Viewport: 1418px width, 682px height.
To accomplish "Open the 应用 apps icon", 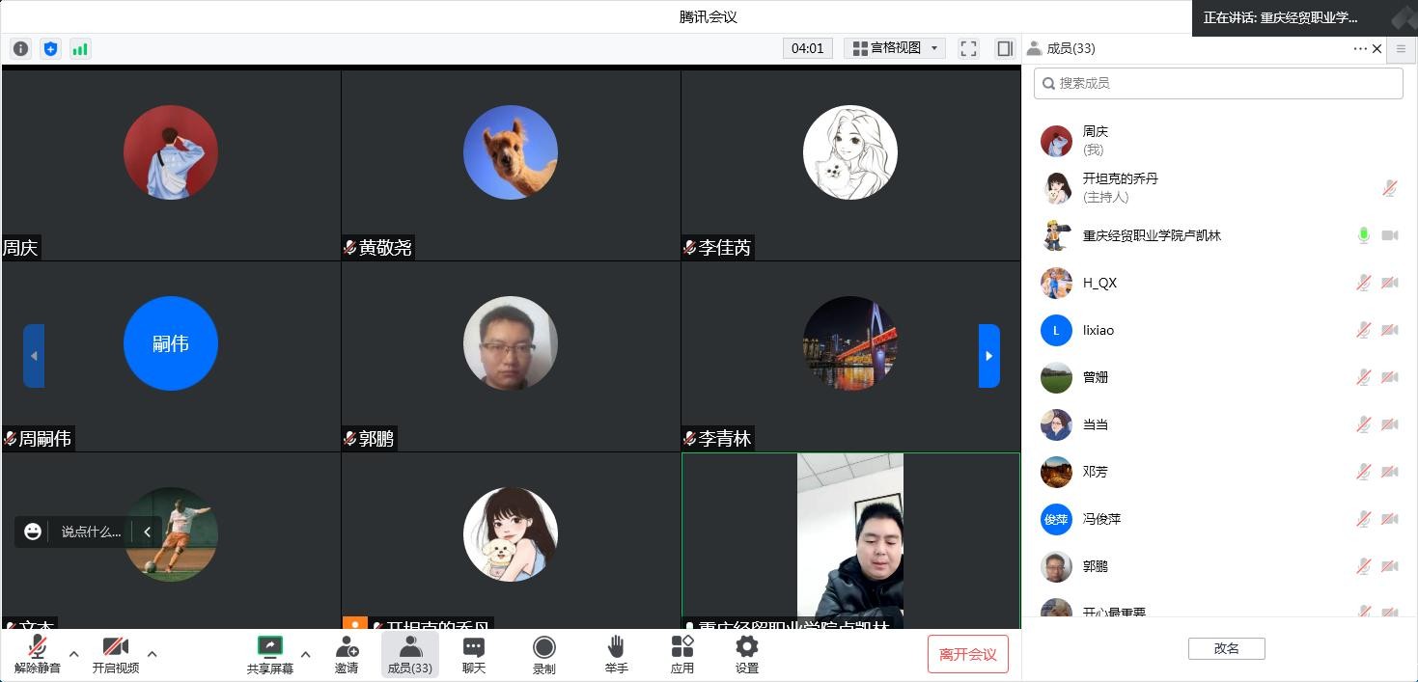I will 681,654.
